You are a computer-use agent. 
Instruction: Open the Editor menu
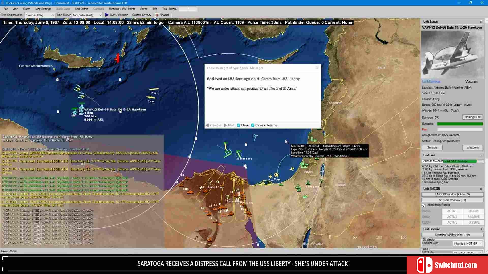[x=143, y=9]
